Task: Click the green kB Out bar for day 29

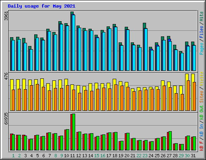Action: pyautogui.click(x=182, y=147)
